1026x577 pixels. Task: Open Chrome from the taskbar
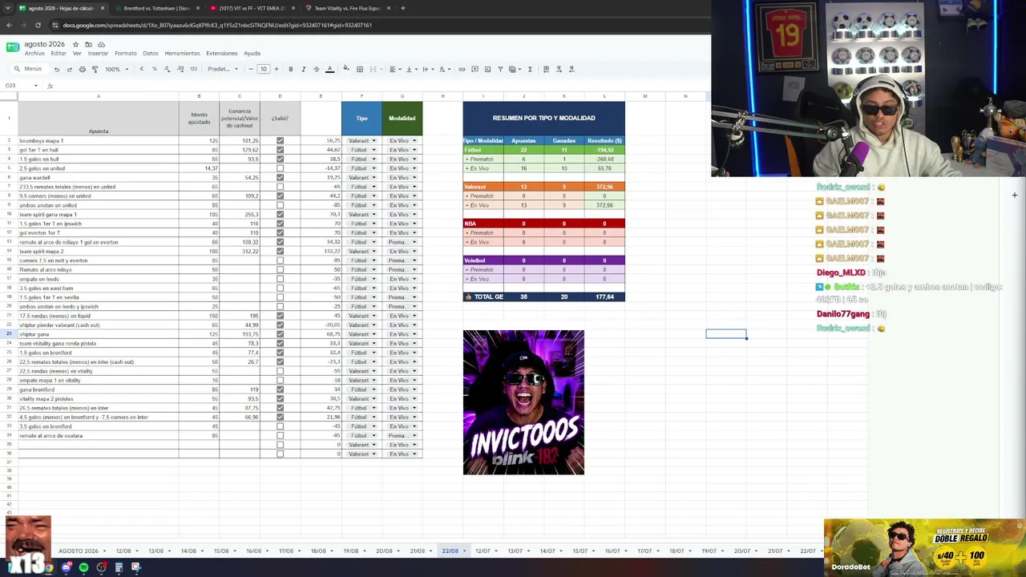48,567
